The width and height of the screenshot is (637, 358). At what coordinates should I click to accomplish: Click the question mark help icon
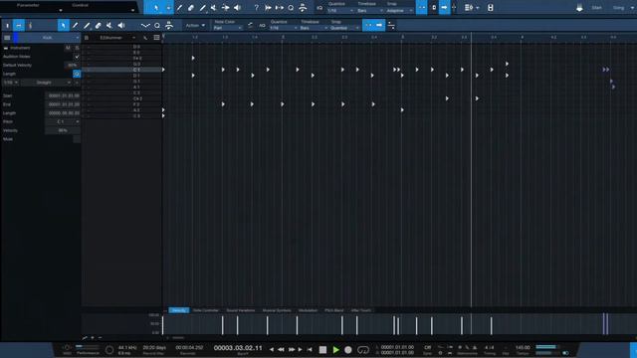pyautogui.click(x=256, y=7)
